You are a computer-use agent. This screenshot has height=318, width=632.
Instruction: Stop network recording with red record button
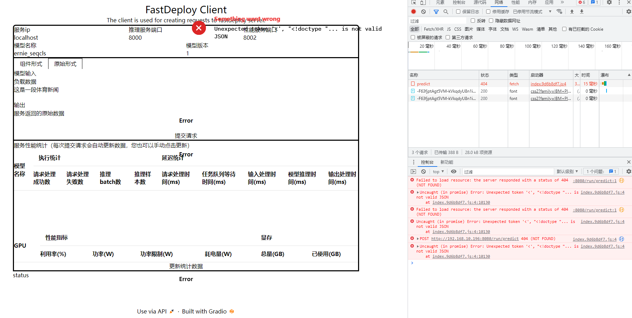[414, 11]
